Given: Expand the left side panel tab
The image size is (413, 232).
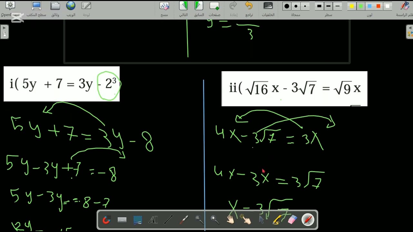Looking at the screenshot, I should 4,32.
